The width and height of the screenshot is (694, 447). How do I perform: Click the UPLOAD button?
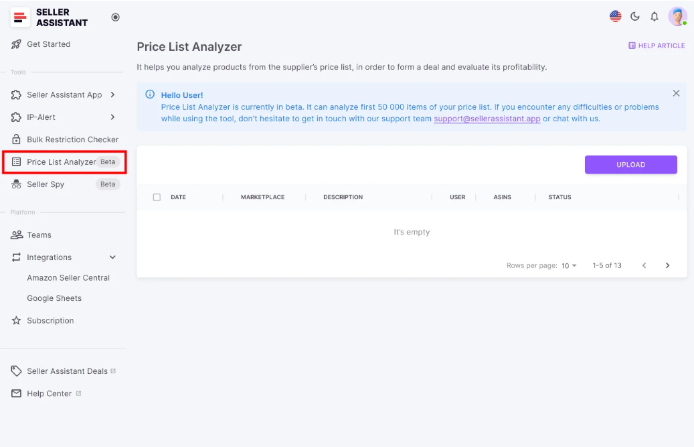pos(630,164)
